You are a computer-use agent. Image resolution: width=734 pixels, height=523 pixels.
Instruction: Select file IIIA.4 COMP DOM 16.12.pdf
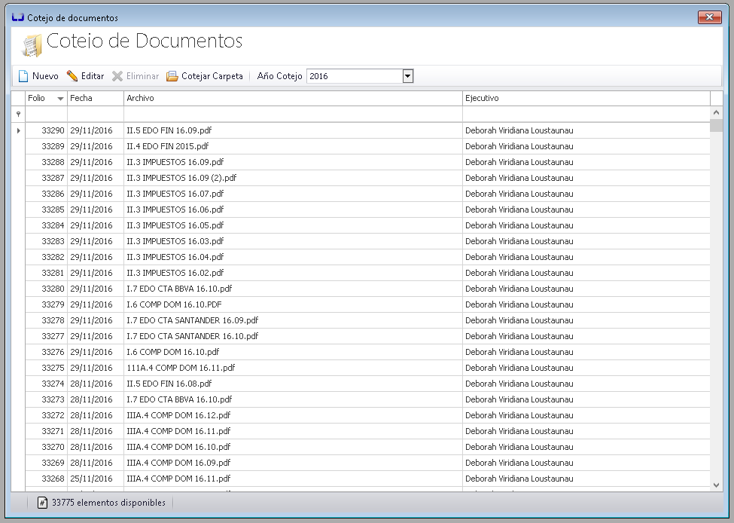coord(178,415)
